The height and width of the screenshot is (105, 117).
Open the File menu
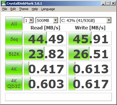(x=5, y=9)
